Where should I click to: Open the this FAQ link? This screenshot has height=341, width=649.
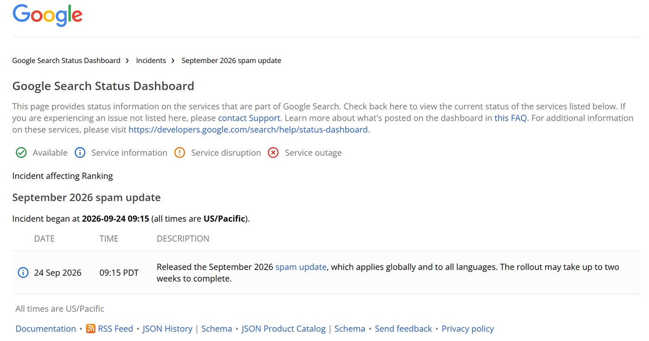511,118
